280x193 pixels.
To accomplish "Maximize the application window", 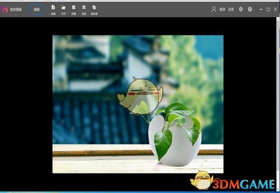I will (x=268, y=9).
